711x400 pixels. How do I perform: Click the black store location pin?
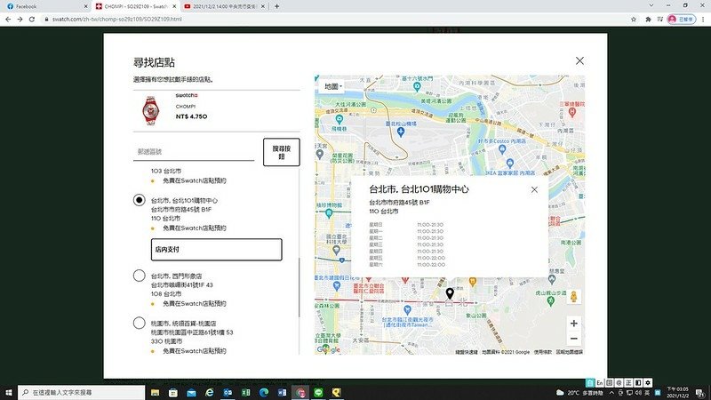coord(450,293)
